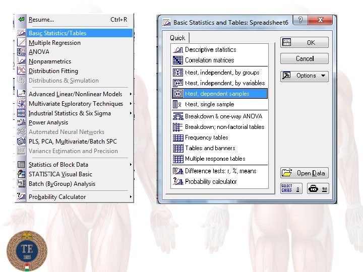Select 'Multiple response tables' list row

[220, 159]
